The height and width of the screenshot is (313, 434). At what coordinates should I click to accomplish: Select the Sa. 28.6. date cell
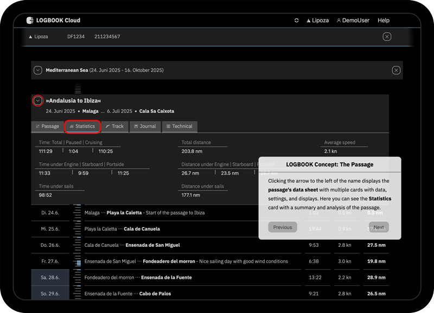50,277
